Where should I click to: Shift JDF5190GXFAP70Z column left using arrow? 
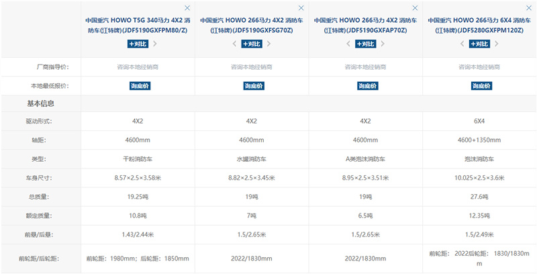click(x=348, y=44)
